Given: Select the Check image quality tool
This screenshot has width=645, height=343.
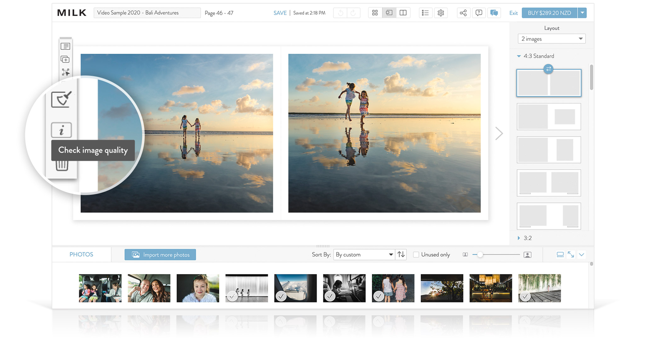Looking at the screenshot, I should click(x=61, y=130).
